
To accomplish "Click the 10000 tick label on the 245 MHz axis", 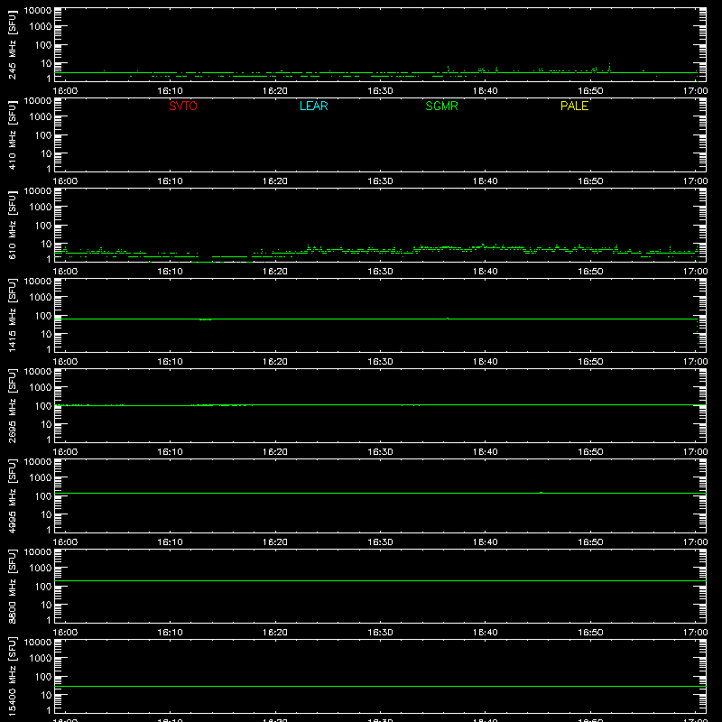I will point(37,11).
